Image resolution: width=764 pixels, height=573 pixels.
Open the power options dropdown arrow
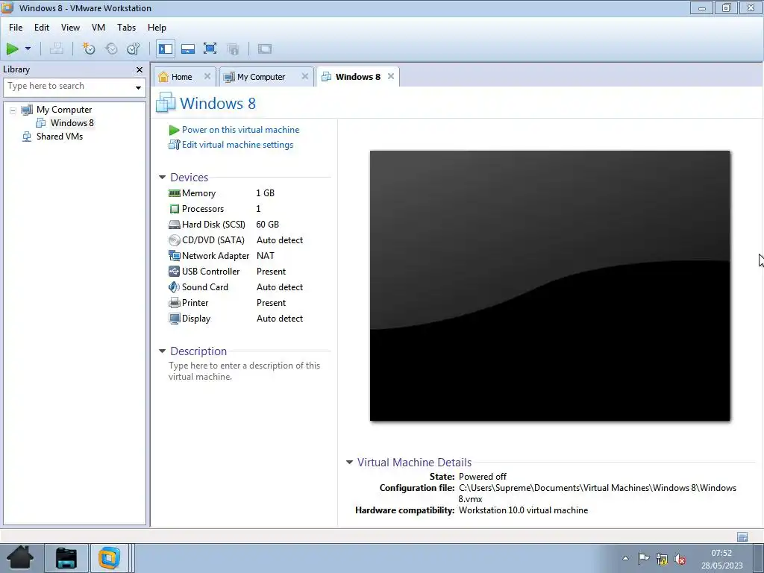[x=28, y=48]
